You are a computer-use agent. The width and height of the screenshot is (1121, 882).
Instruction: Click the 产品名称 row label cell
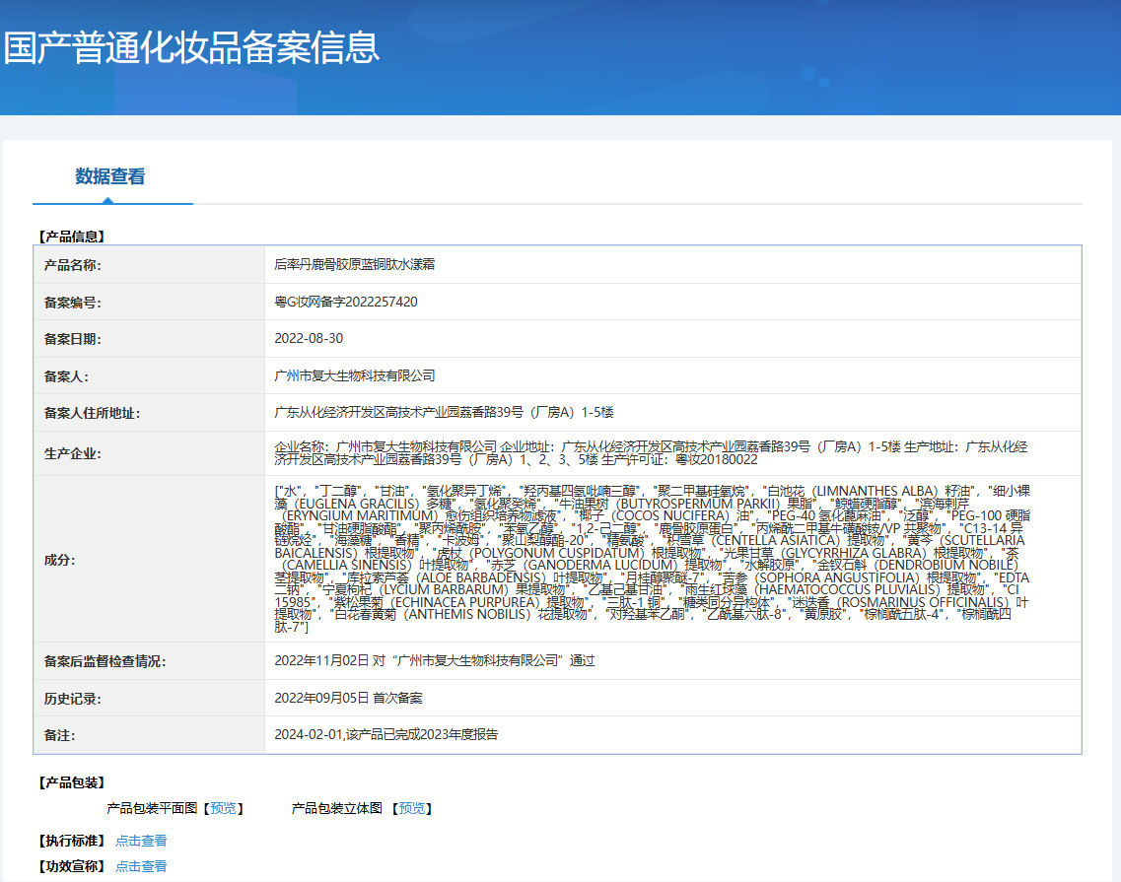(x=149, y=265)
